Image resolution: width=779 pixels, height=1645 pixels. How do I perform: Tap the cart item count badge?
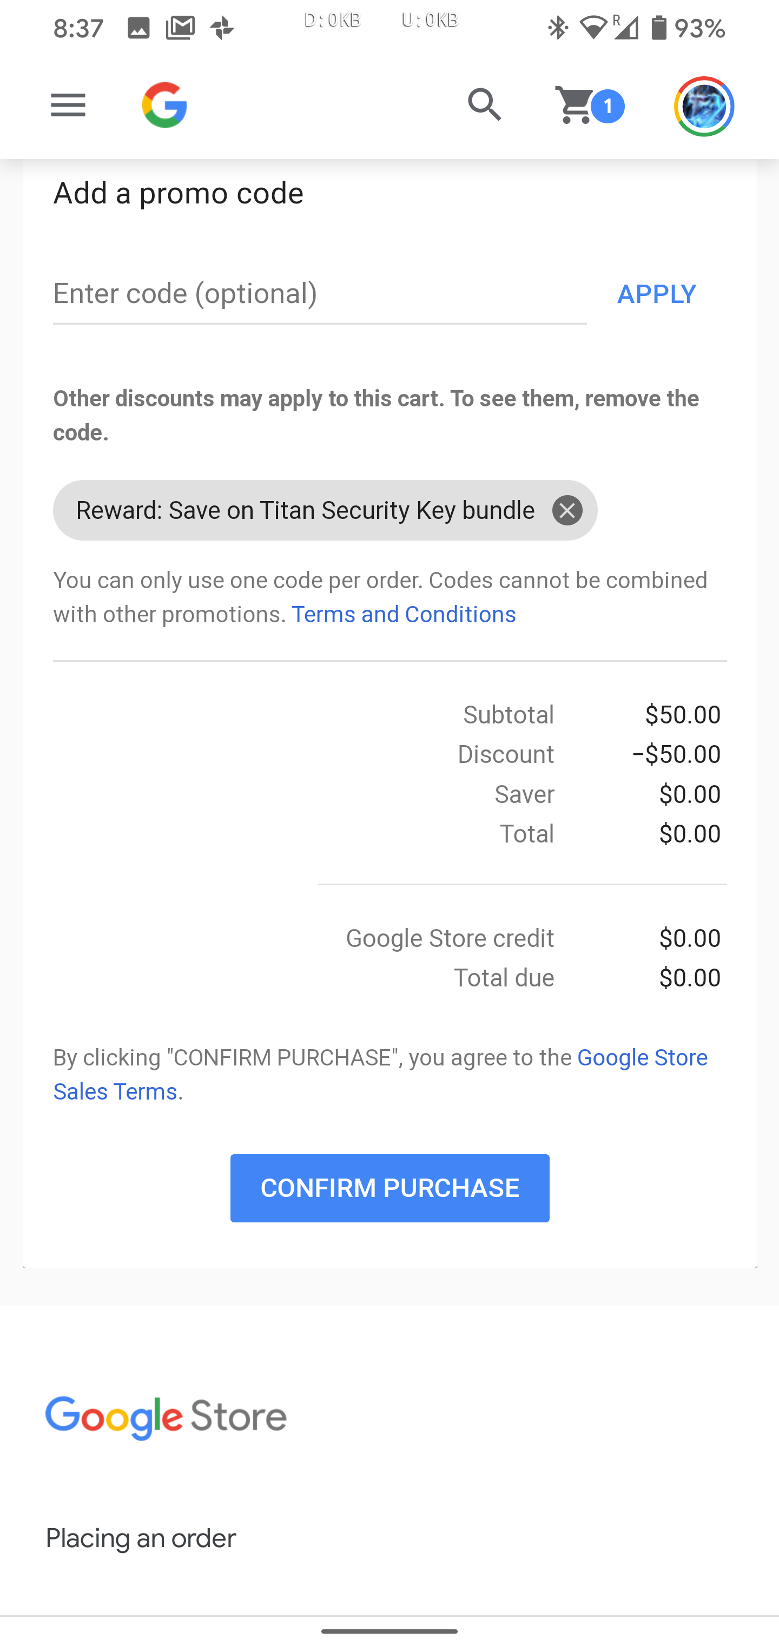point(608,107)
